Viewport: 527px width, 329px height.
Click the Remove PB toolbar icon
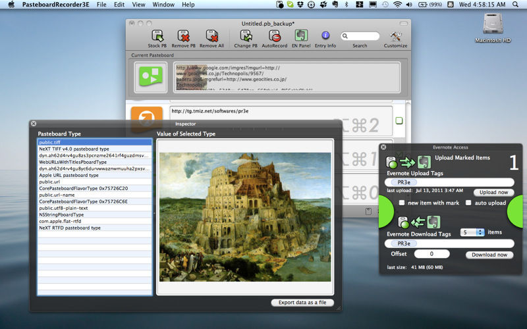pyautogui.click(x=183, y=36)
